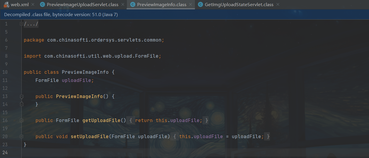The width and height of the screenshot is (369, 158).
Task: Click the folded /.../ comment placeholder
Action: (x=31, y=24)
